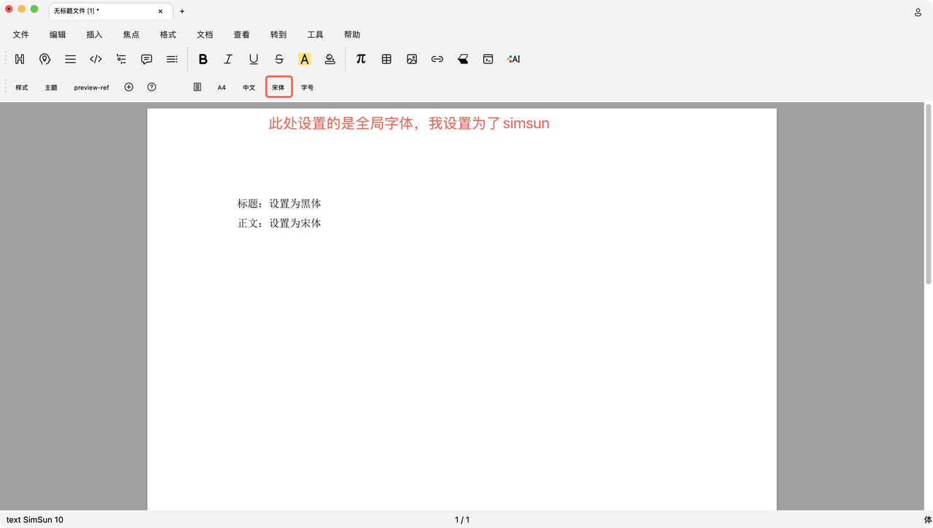Open the A4 paper size dropdown
The width and height of the screenshot is (933, 528).
click(x=222, y=88)
